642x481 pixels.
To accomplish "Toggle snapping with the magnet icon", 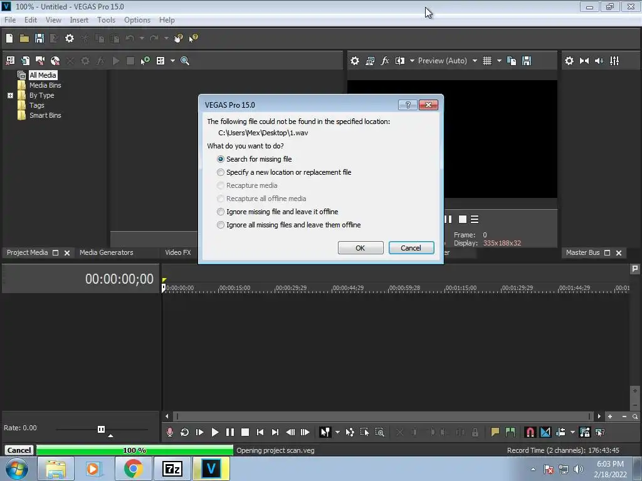I will [530, 432].
